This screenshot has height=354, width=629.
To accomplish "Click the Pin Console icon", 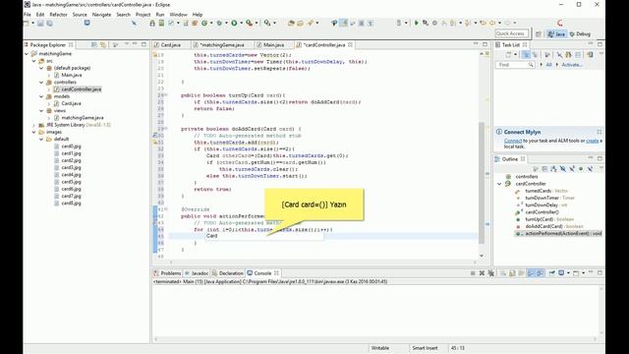I will pyautogui.click(x=552, y=273).
